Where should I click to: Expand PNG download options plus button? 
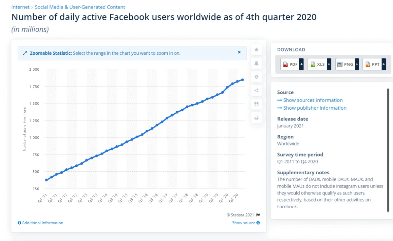[x=356, y=64]
